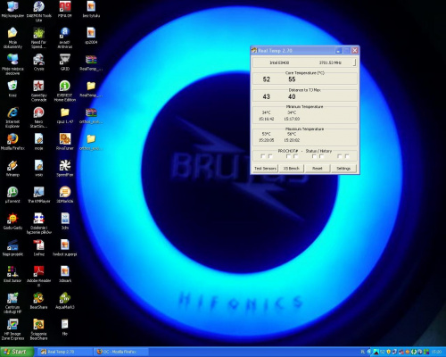The height and width of the screenshot is (357, 446).
Task: Launch BearShare desktop shortcut
Action: 38,301
